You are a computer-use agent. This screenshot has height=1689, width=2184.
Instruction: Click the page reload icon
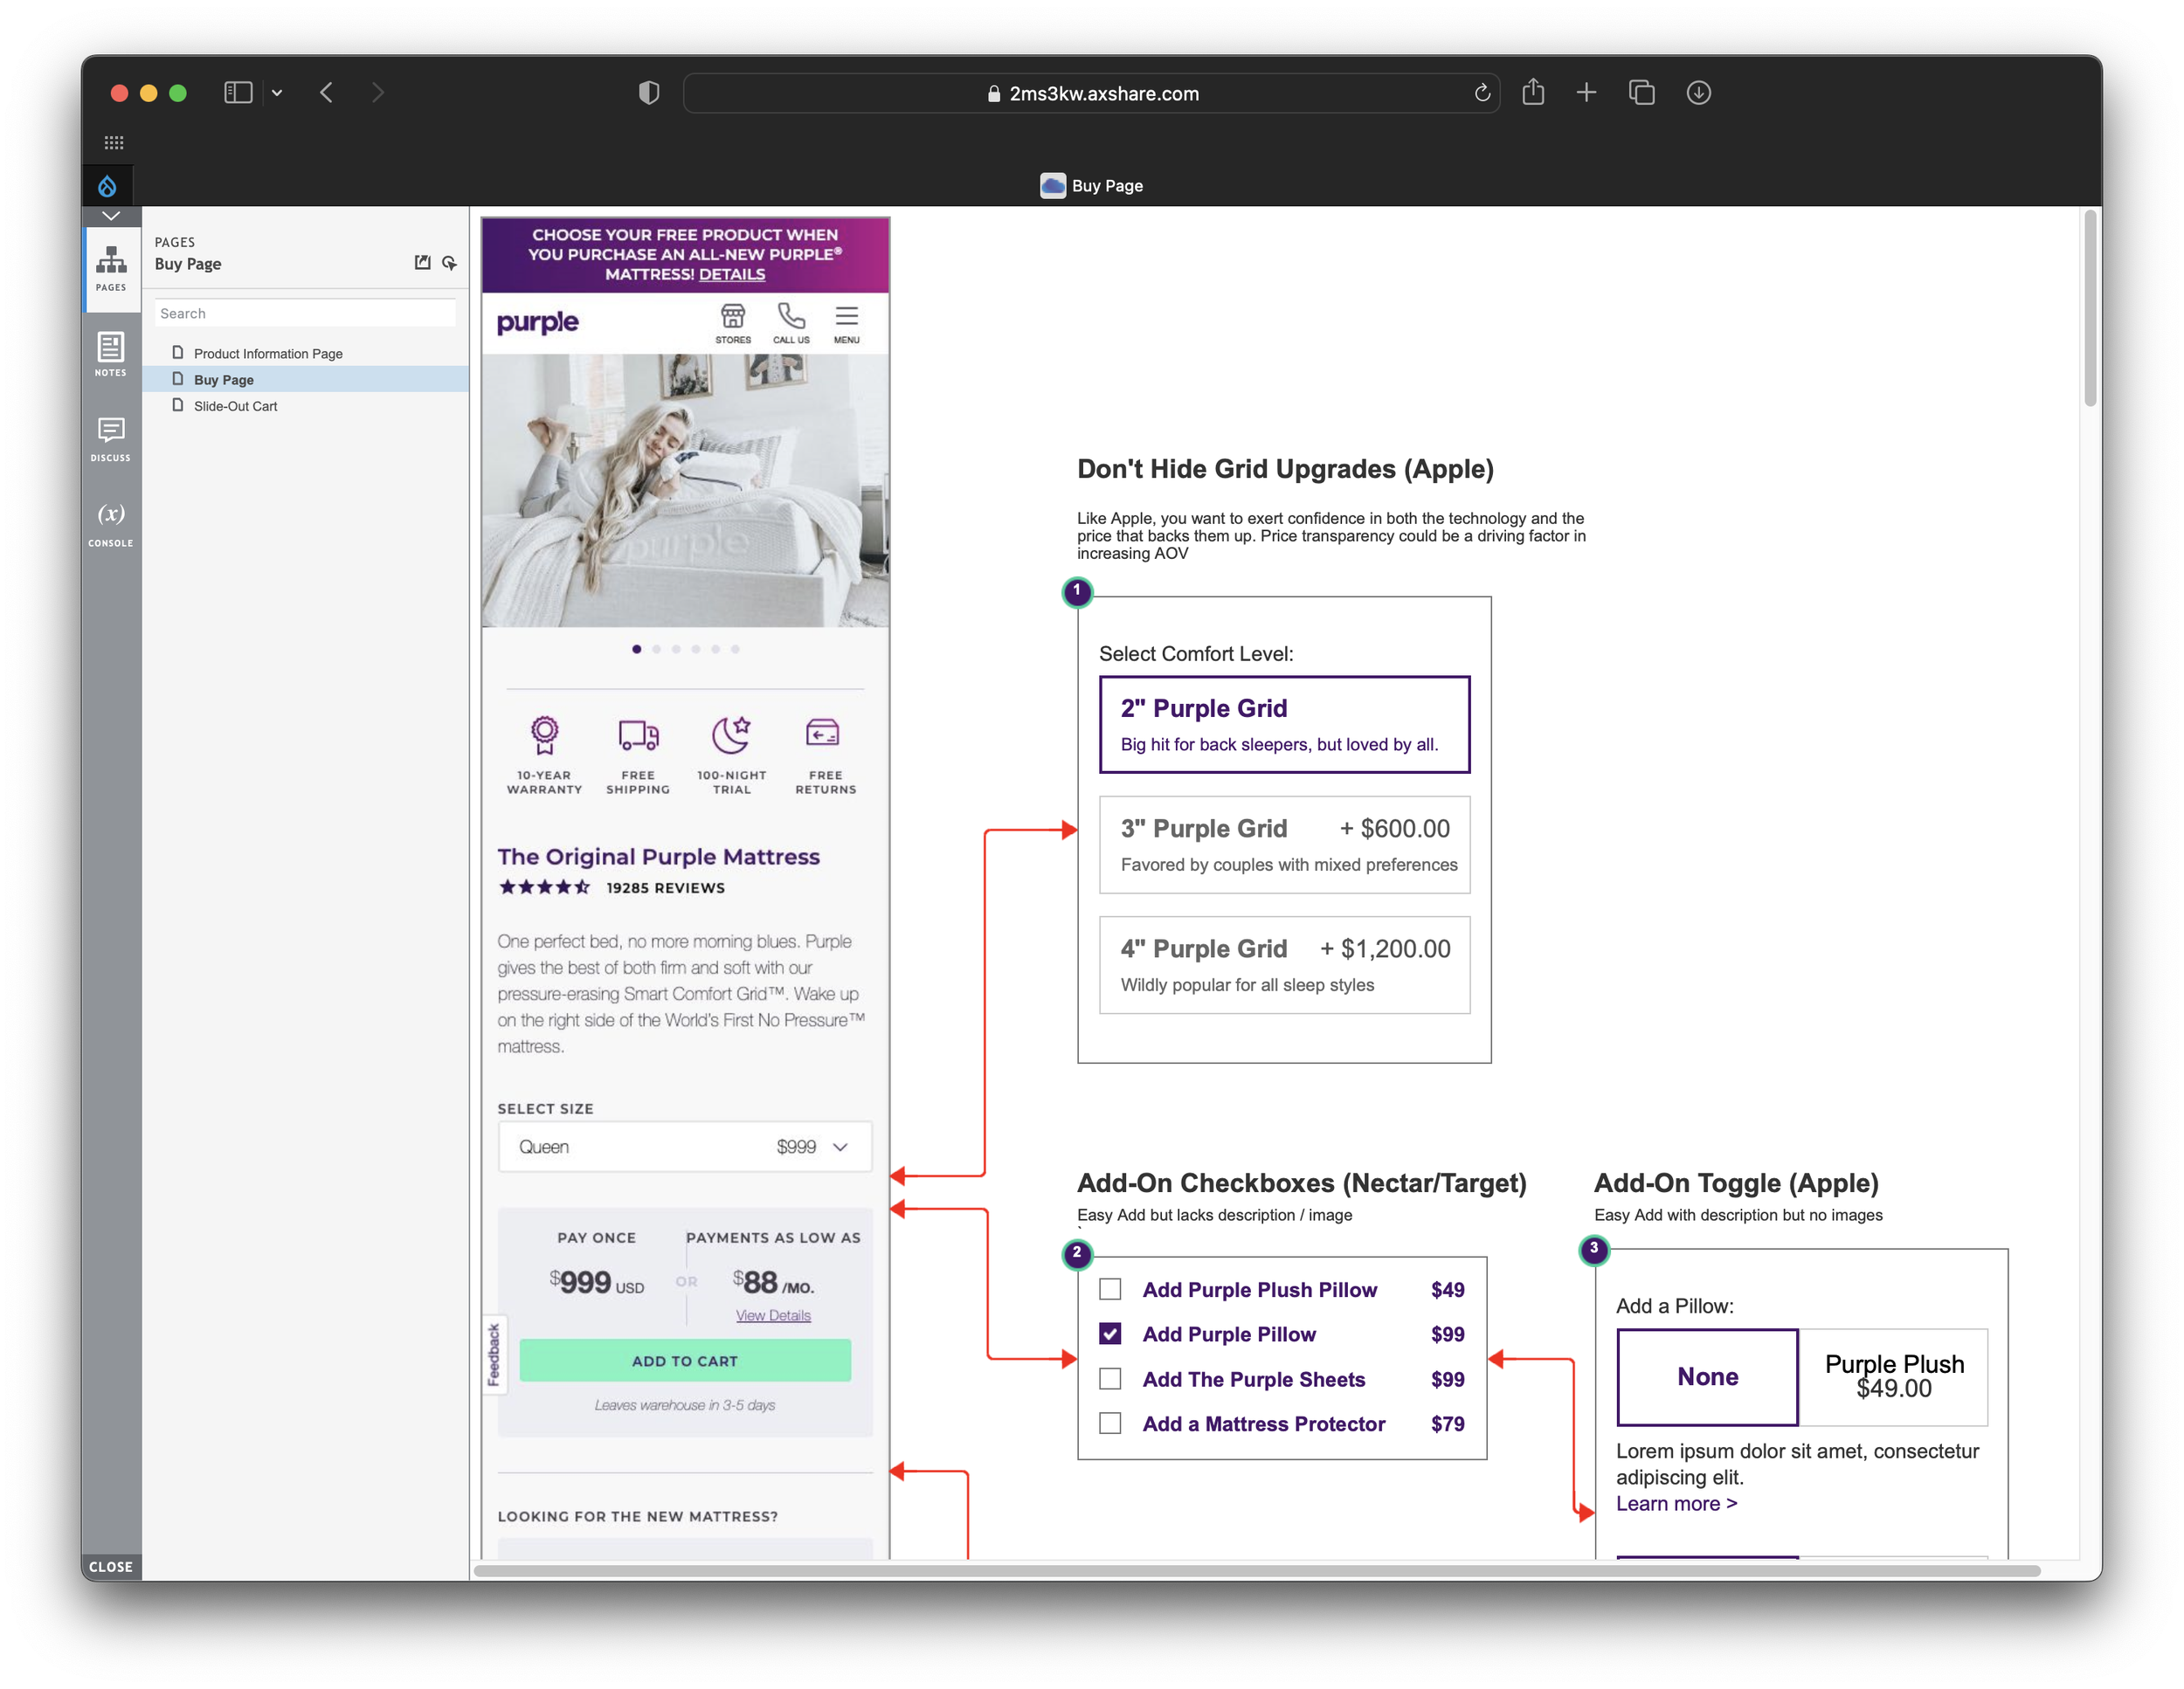[x=1482, y=93]
